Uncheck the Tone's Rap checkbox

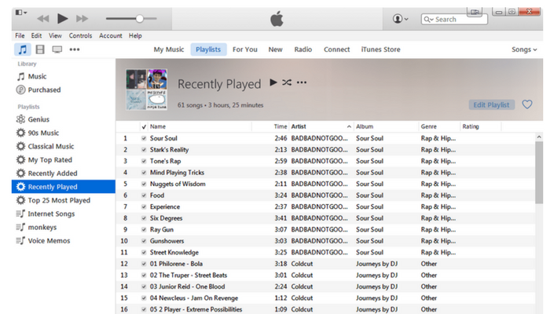tap(144, 161)
